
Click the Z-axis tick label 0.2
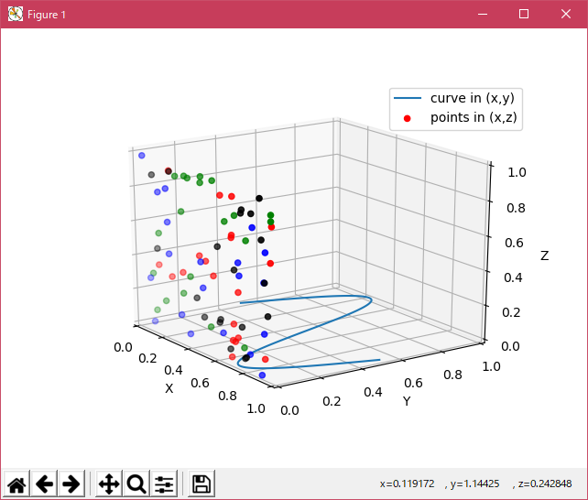[x=511, y=312]
